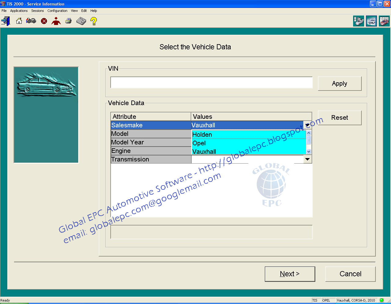
Task: Close the TIS 2000 window
Action: (387, 4)
